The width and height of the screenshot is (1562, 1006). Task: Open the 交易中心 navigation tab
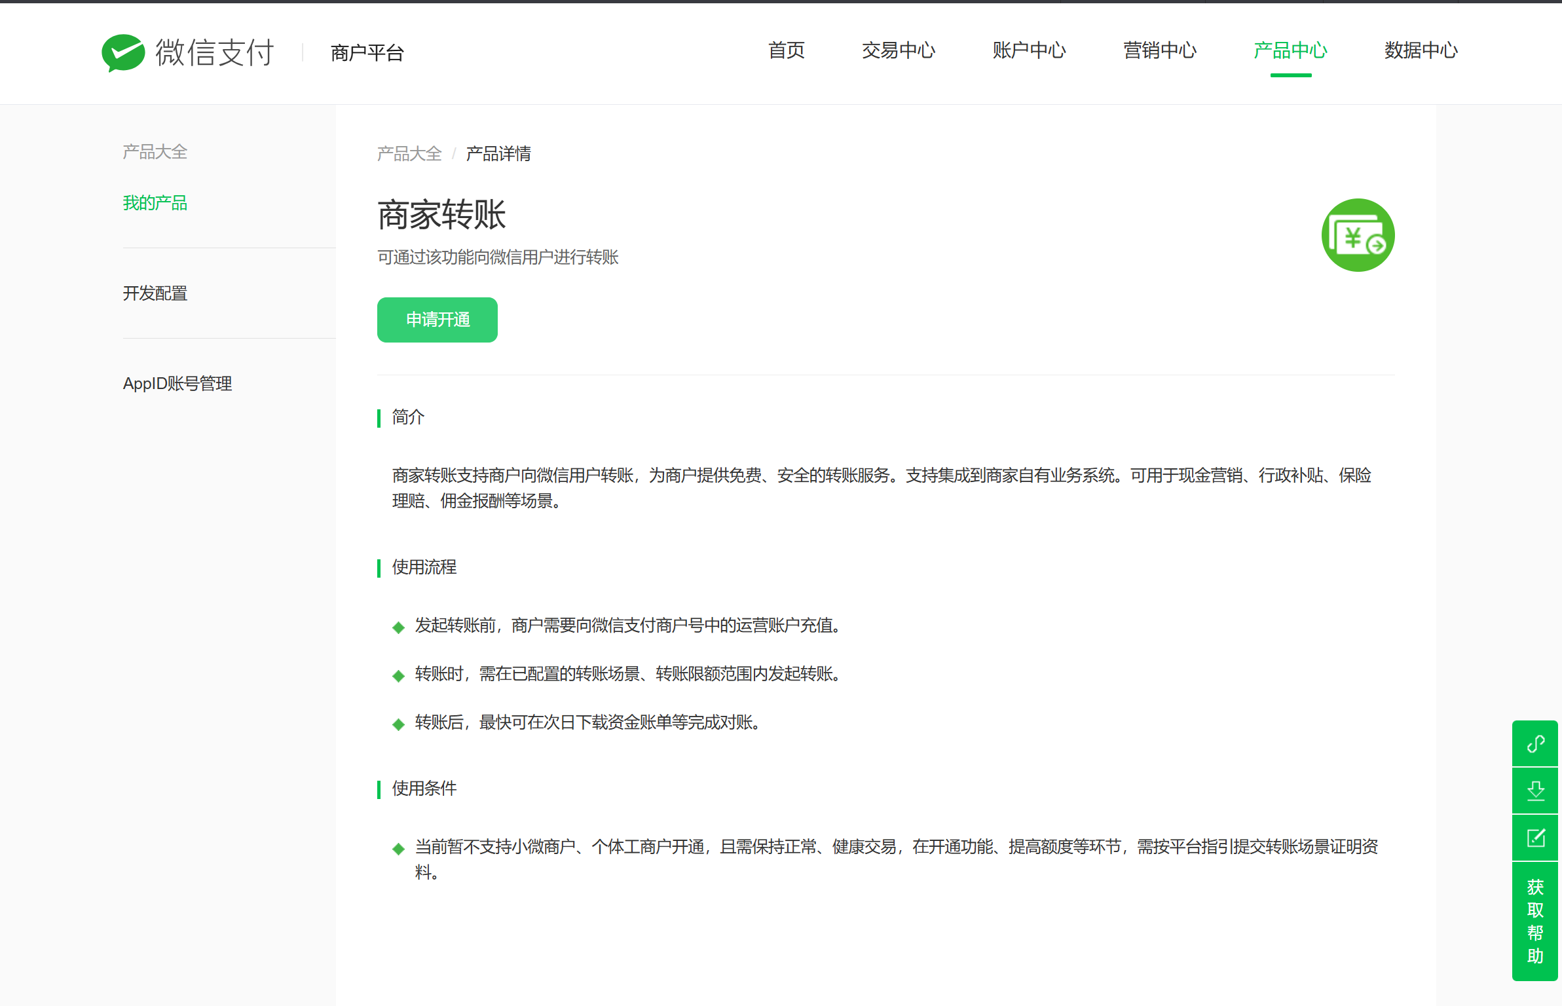pos(898,50)
